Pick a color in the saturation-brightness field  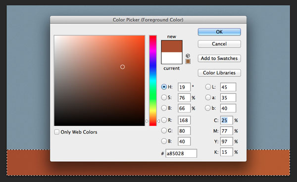tap(99, 81)
